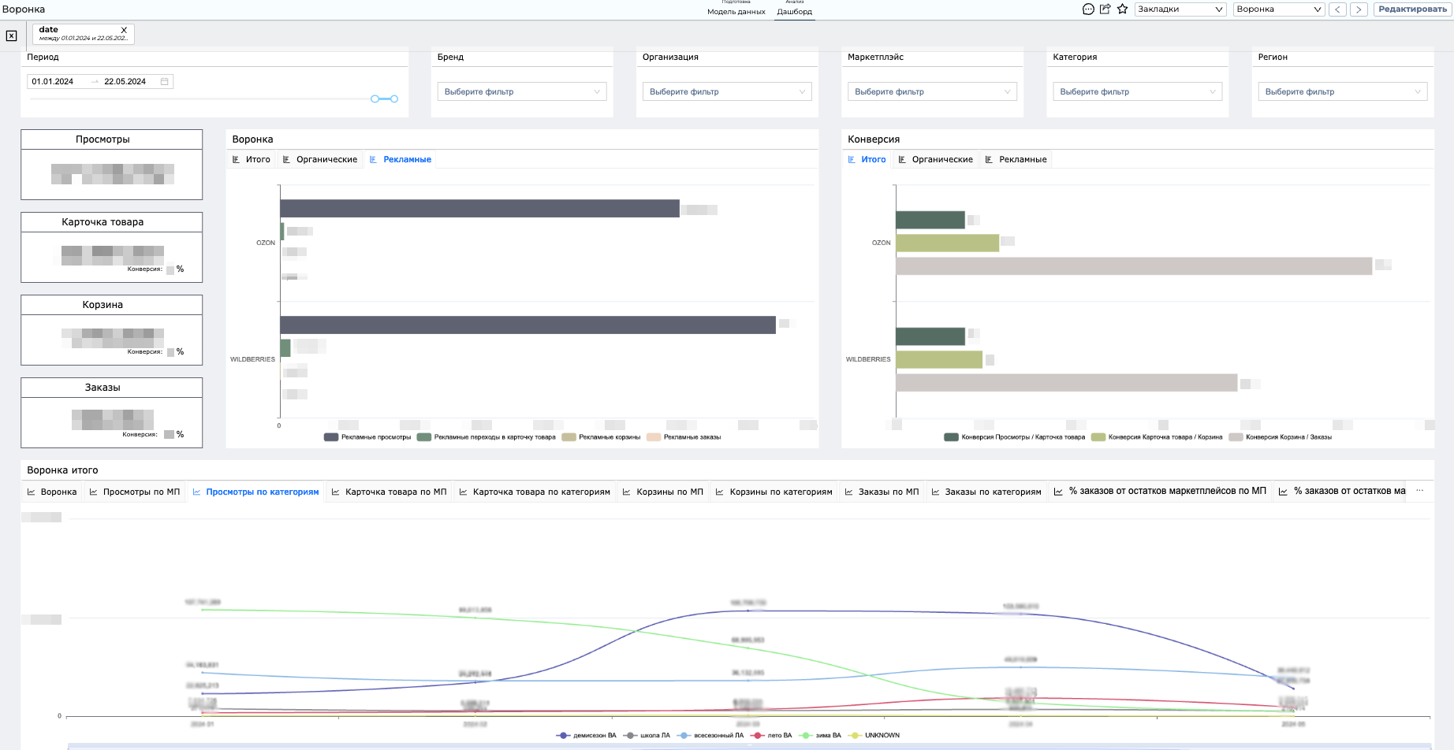This screenshot has width=1454, height=750.
Task: Go to previous sheet arrow
Action: click(x=1338, y=9)
